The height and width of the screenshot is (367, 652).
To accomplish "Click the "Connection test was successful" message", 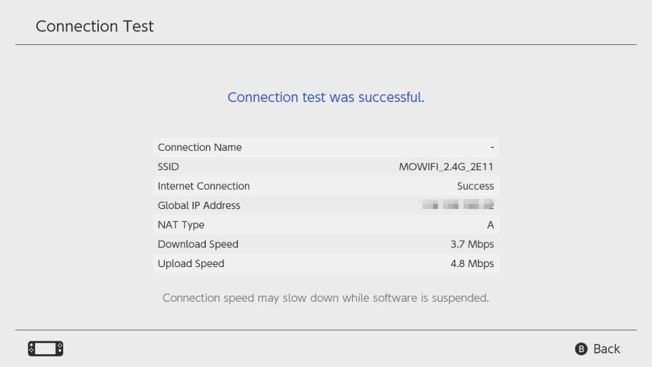I will 326,97.
